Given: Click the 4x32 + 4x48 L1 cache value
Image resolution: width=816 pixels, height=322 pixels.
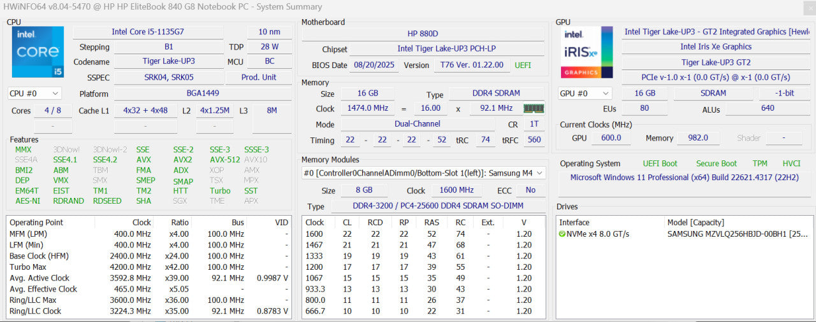Looking at the screenshot, I should (145, 111).
